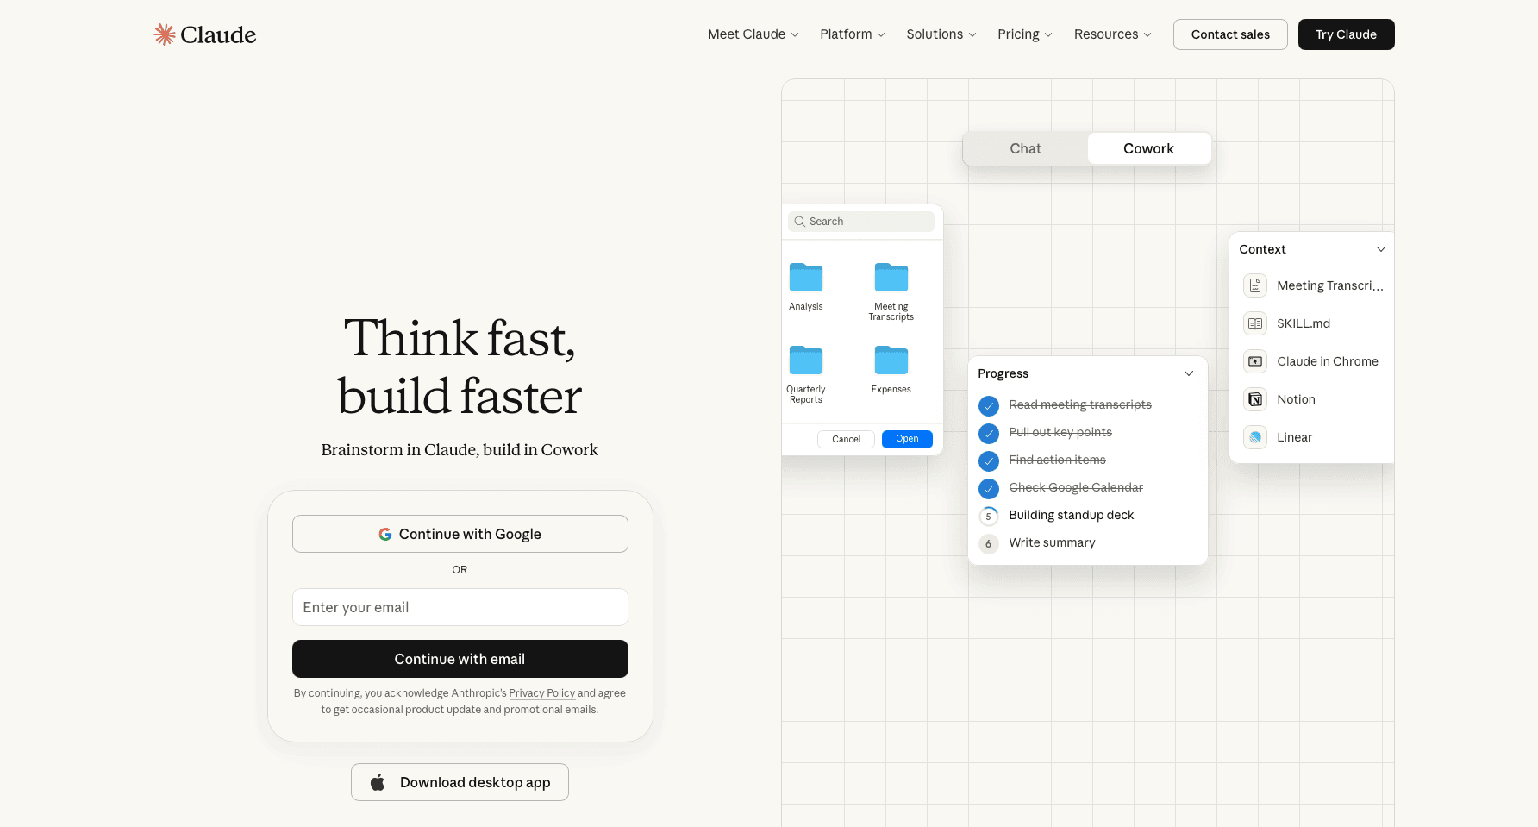
Task: Click Cancel in the file dialog
Action: point(846,439)
